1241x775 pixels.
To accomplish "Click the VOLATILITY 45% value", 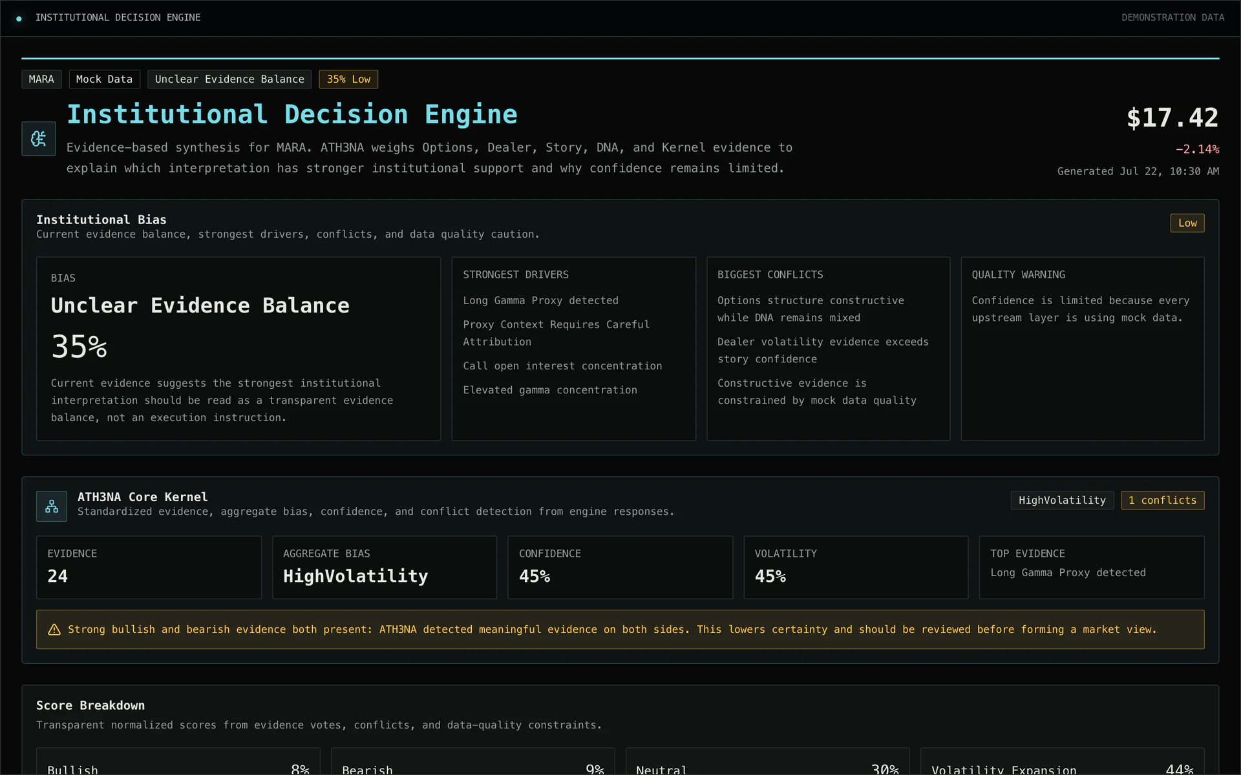I will tap(770, 576).
